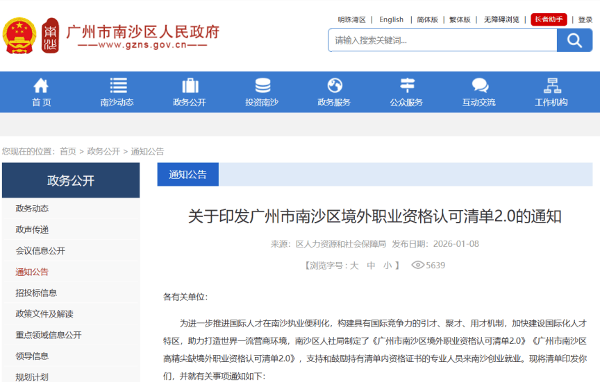This screenshot has height=382, width=600.
Task: Switch to 简体版
Action: pyautogui.click(x=427, y=19)
